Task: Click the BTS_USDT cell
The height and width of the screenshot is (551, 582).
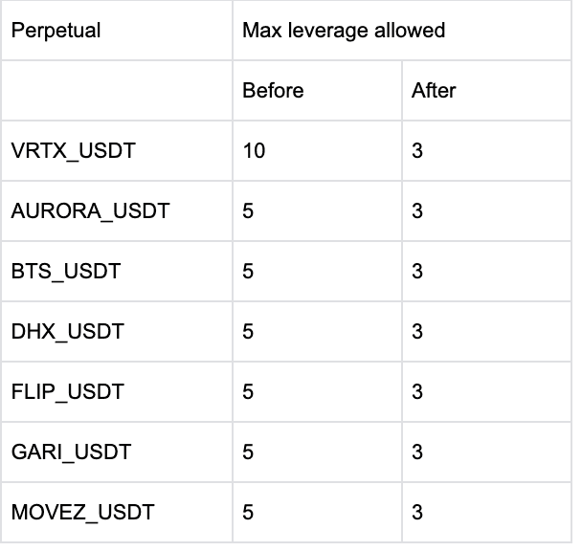Action: click(x=66, y=272)
